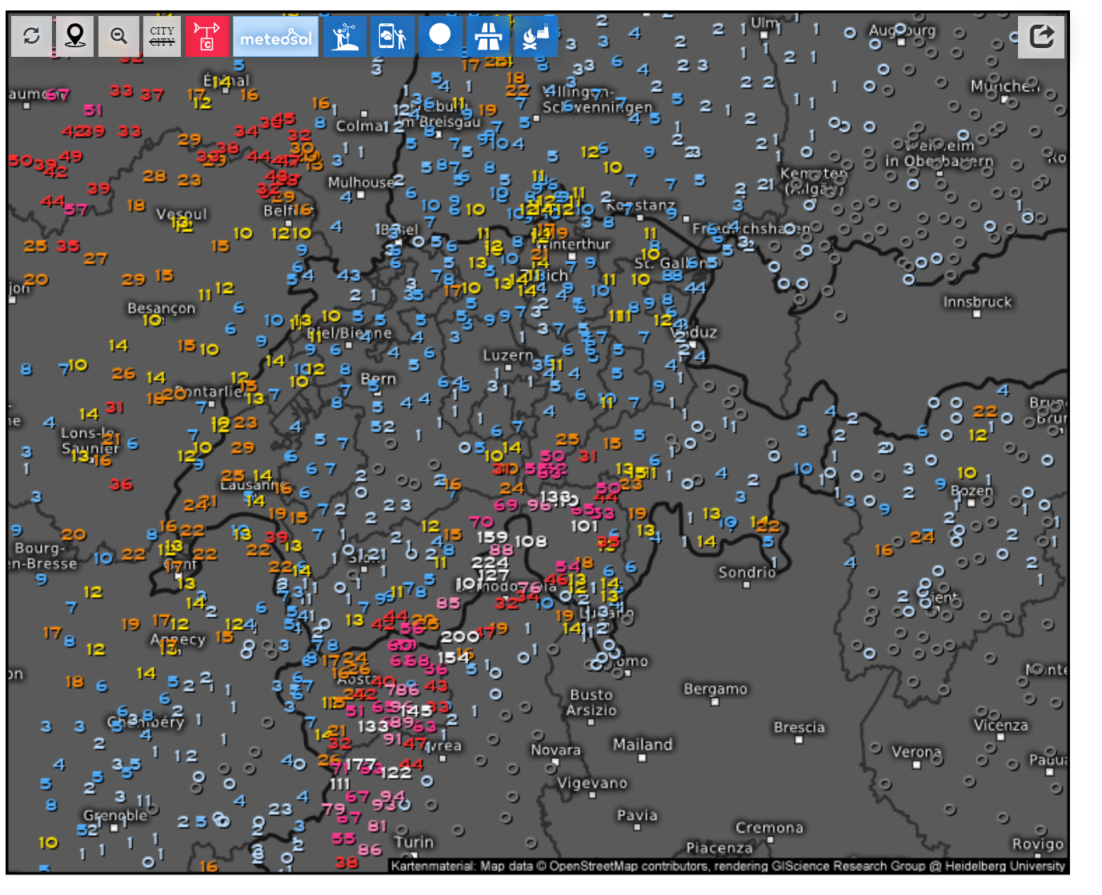Select the weather balloon icon
Screen dimensions: 1102x895
[440, 36]
